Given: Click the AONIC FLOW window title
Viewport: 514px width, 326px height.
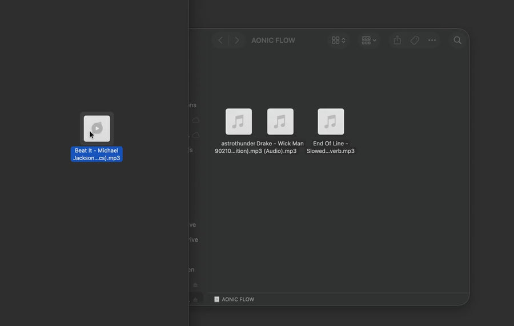Looking at the screenshot, I should [273, 40].
